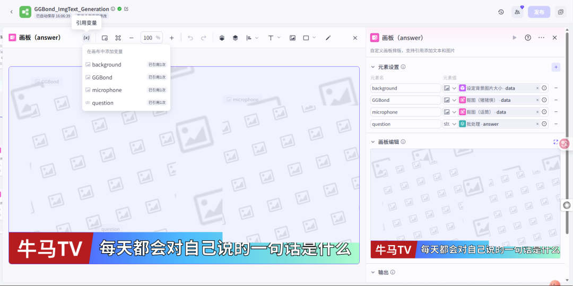Run the 画板 node with play icon

click(514, 38)
